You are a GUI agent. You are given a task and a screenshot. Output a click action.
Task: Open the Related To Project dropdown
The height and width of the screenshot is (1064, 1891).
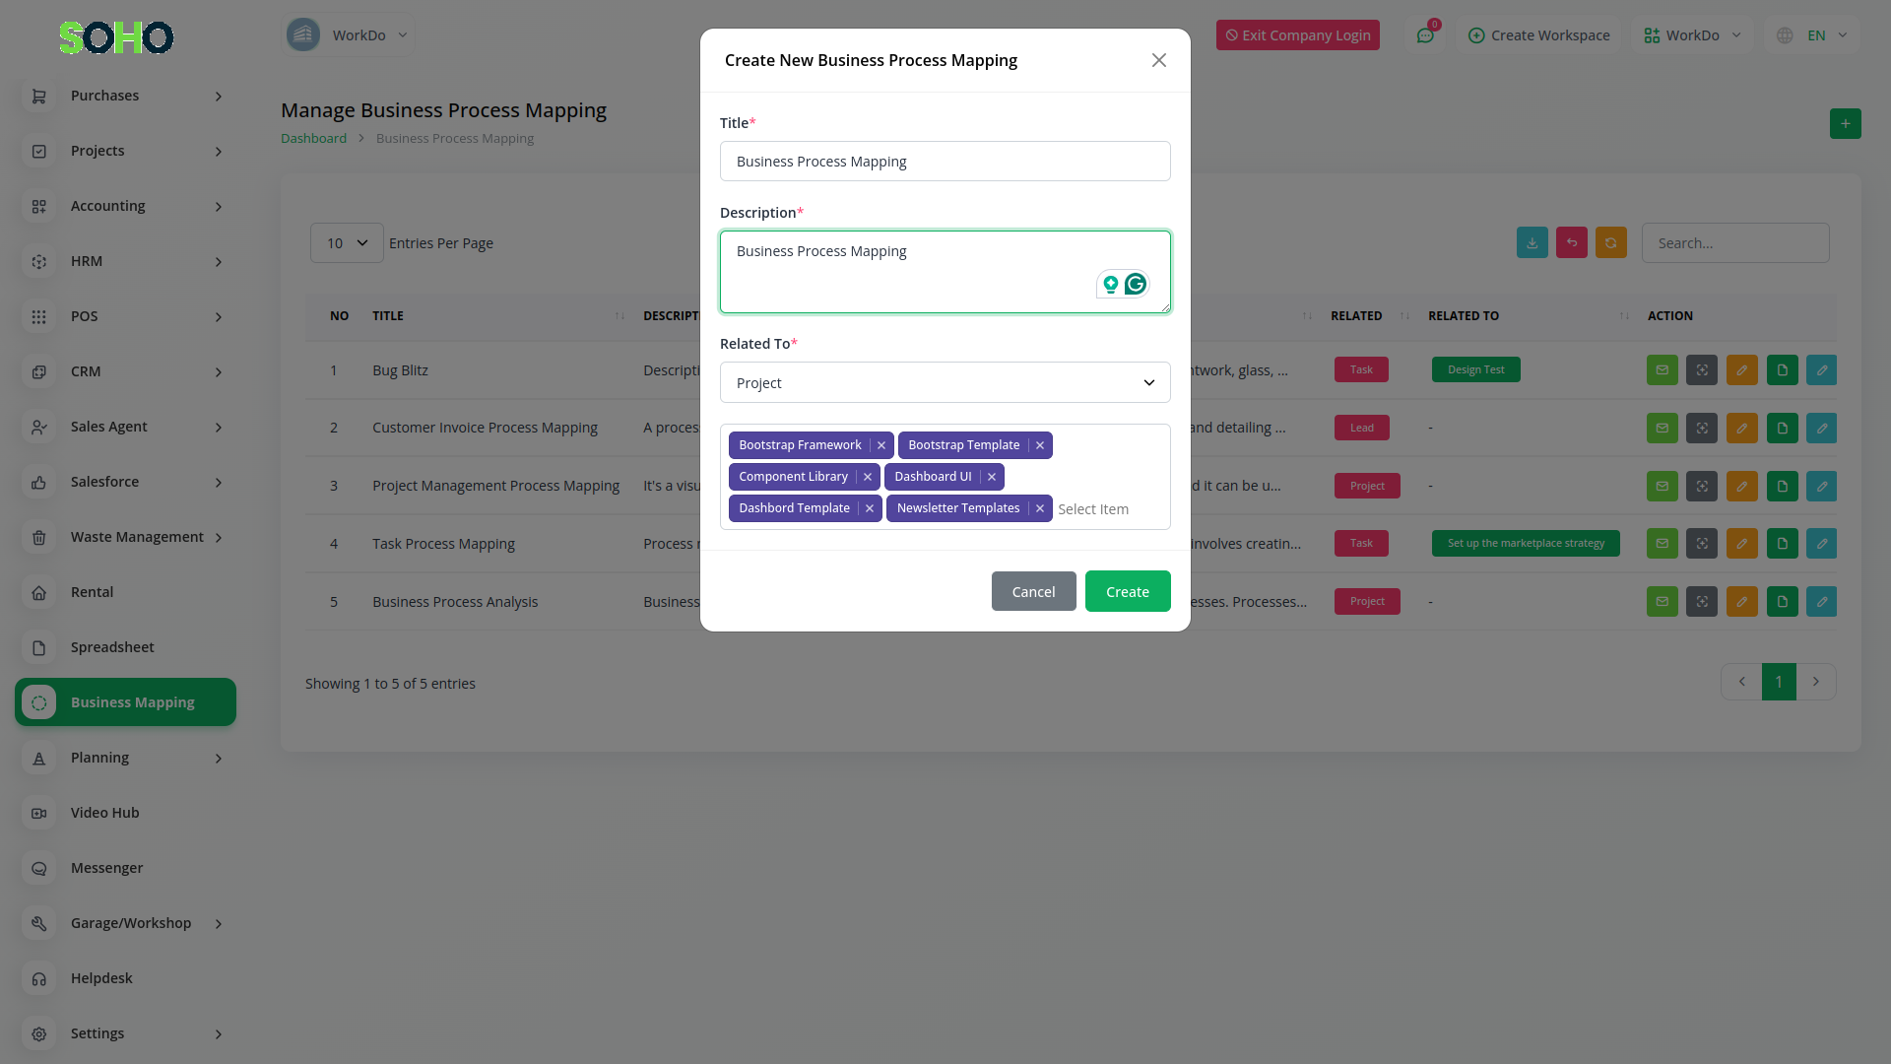(x=945, y=383)
